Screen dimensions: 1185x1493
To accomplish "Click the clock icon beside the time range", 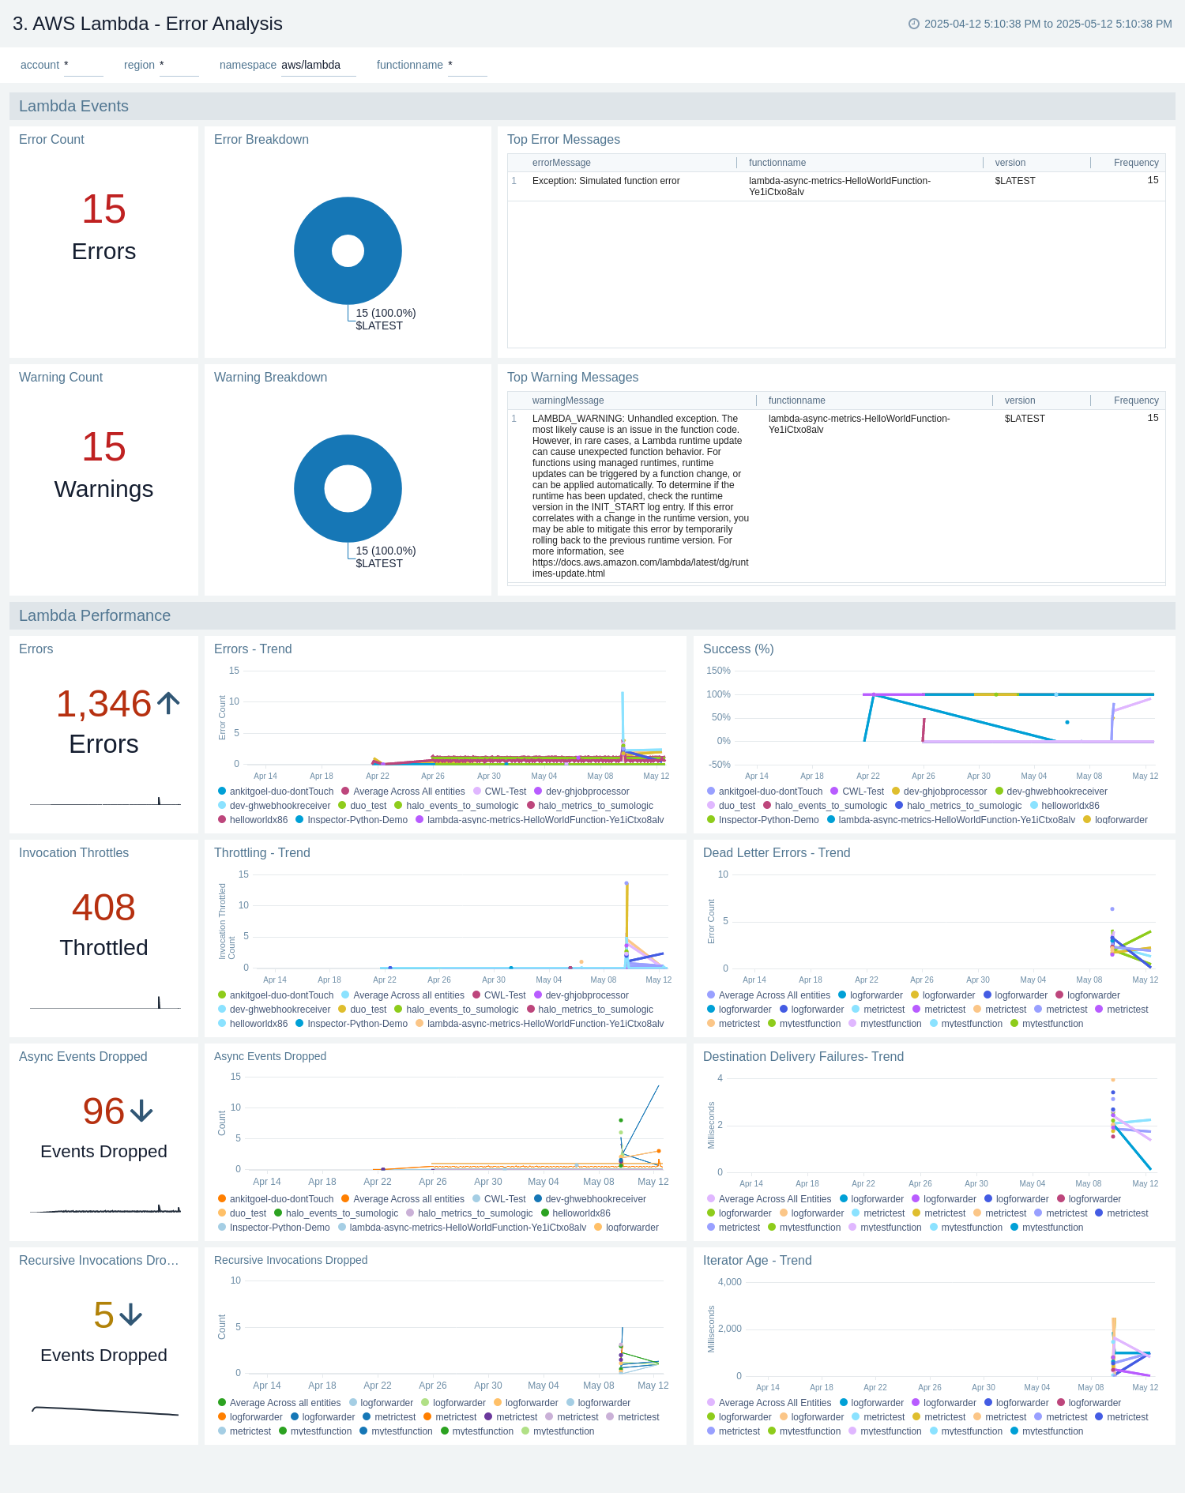I will [x=914, y=24].
